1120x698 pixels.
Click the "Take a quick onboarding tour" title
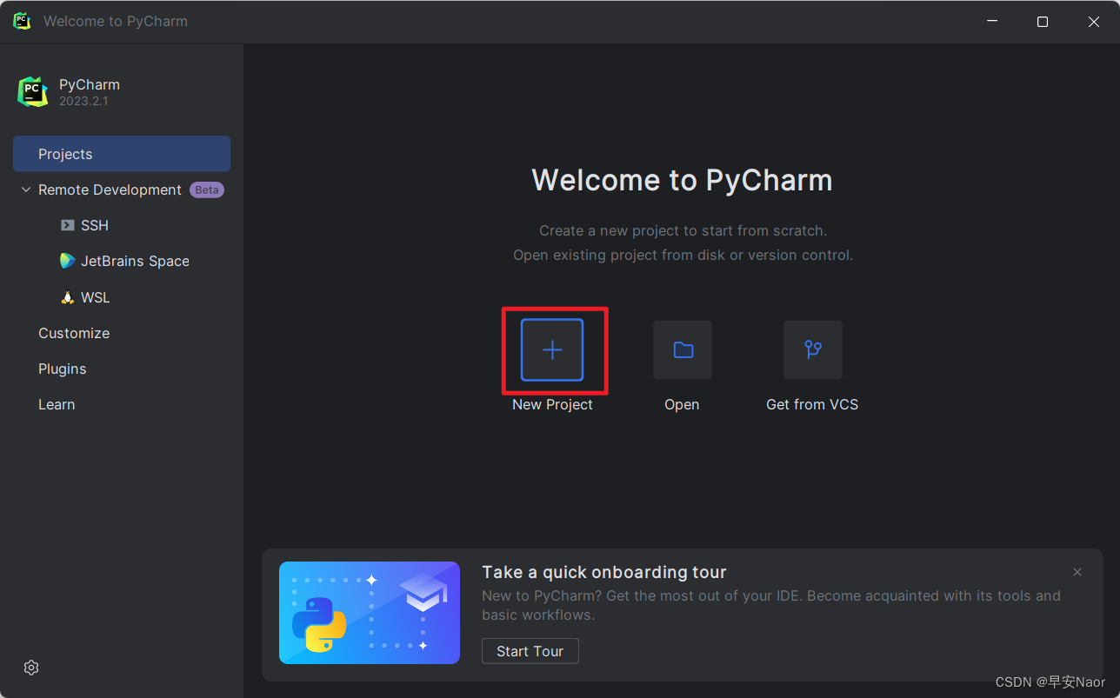point(604,572)
